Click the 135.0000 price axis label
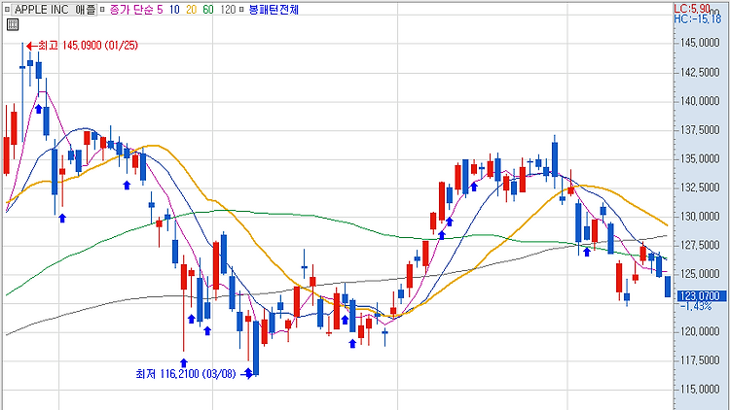 tap(700, 159)
